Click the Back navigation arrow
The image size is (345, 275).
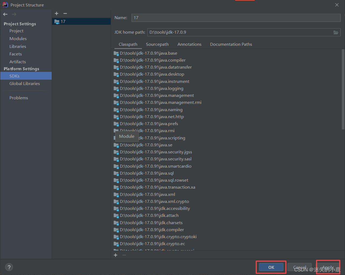click(x=5, y=14)
